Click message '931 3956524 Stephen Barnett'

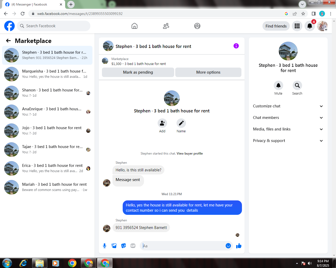(141, 228)
